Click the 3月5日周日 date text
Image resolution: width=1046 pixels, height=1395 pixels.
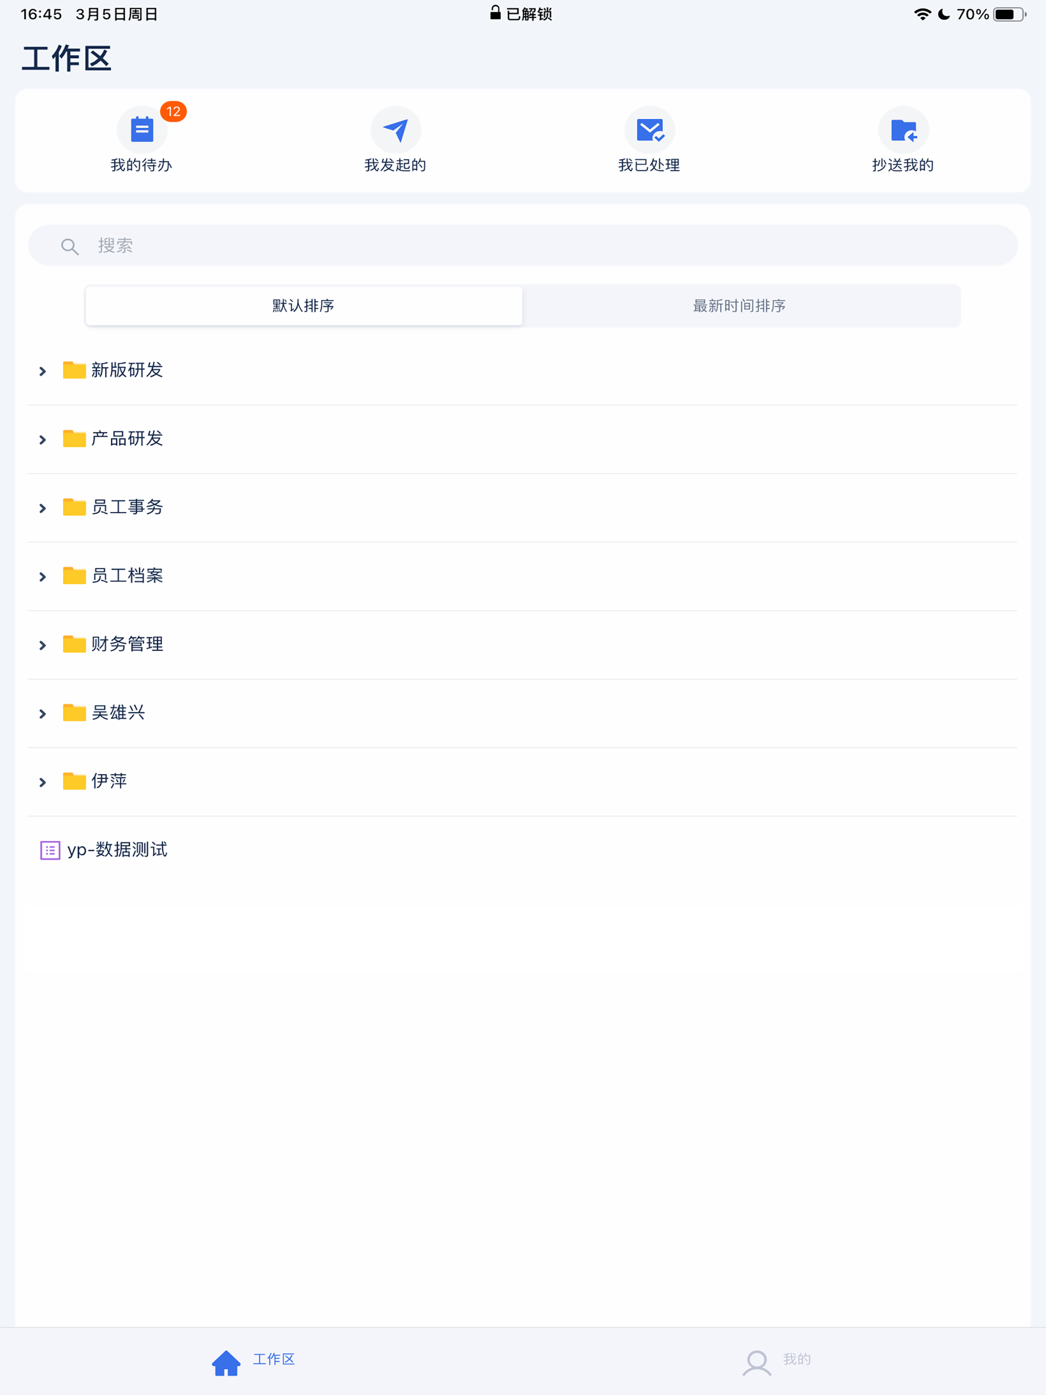click(117, 14)
